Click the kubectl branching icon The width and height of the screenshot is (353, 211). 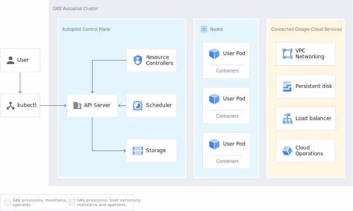(x=10, y=105)
